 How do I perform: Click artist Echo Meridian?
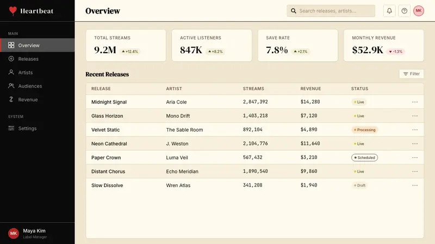pyautogui.click(x=182, y=171)
